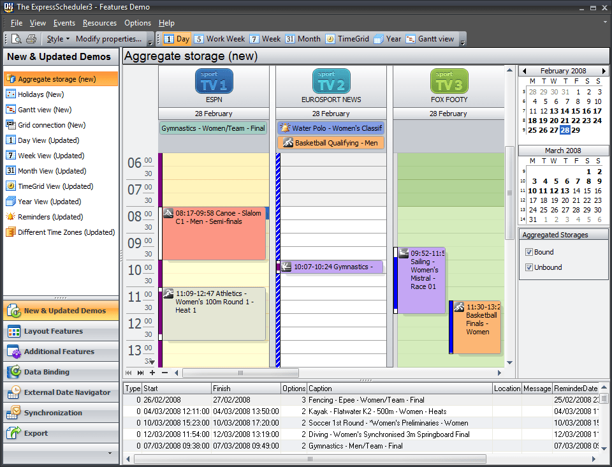Open Aggregate storage (new) demo

pos(61,79)
